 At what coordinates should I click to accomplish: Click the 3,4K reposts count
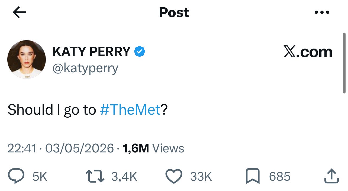pos(124,177)
